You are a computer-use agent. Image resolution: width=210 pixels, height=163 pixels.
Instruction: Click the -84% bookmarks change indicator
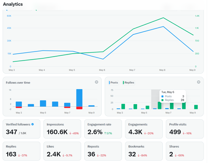(x=142, y=155)
